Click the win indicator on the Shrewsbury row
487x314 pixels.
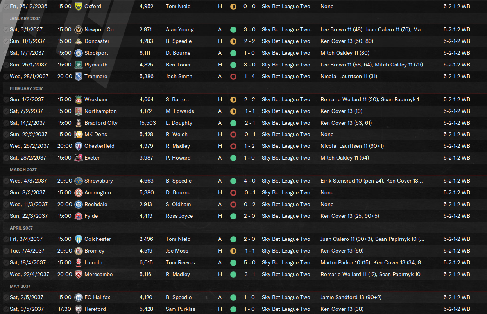[x=233, y=181]
